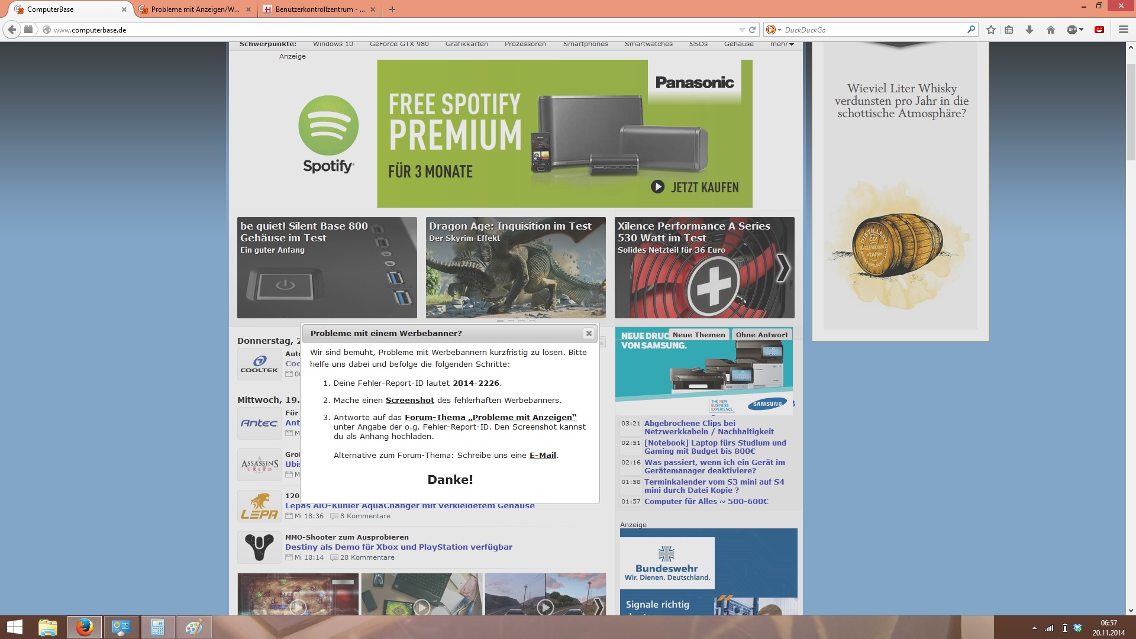The width and height of the screenshot is (1136, 639).
Task: Open the Firefox hamburger menu
Action: (1123, 30)
